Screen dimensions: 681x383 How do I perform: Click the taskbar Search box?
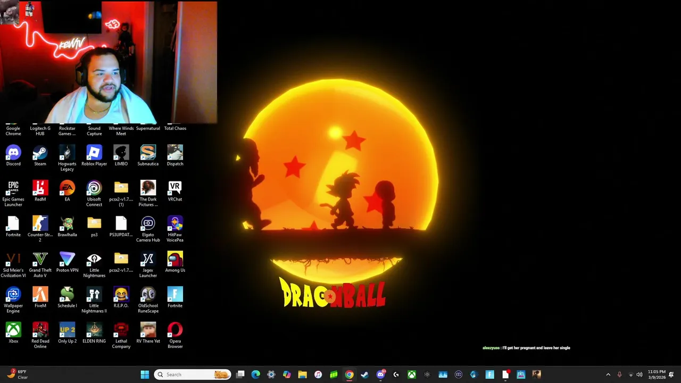[x=193, y=374]
